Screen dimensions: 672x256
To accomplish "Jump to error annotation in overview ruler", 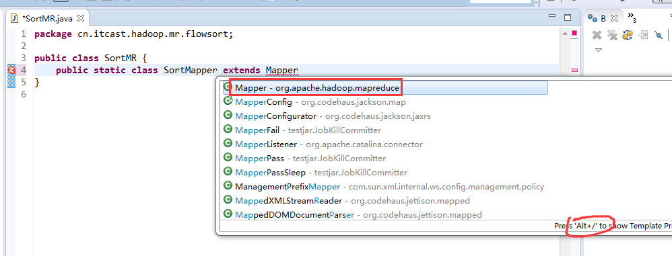I will [x=574, y=70].
